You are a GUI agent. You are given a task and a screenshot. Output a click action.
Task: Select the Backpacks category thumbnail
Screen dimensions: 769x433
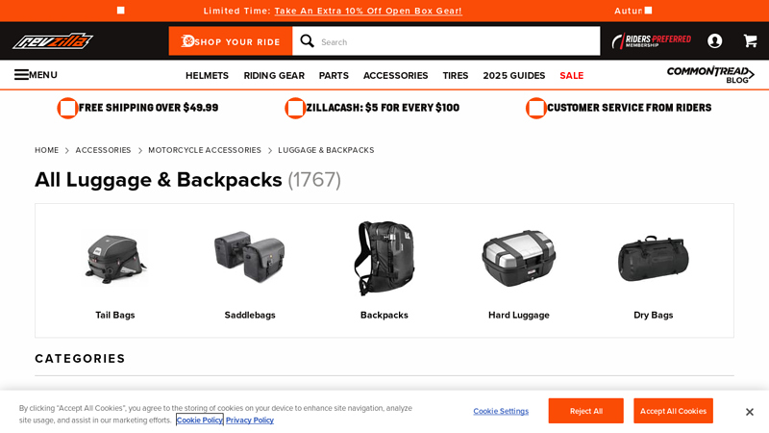(384, 270)
